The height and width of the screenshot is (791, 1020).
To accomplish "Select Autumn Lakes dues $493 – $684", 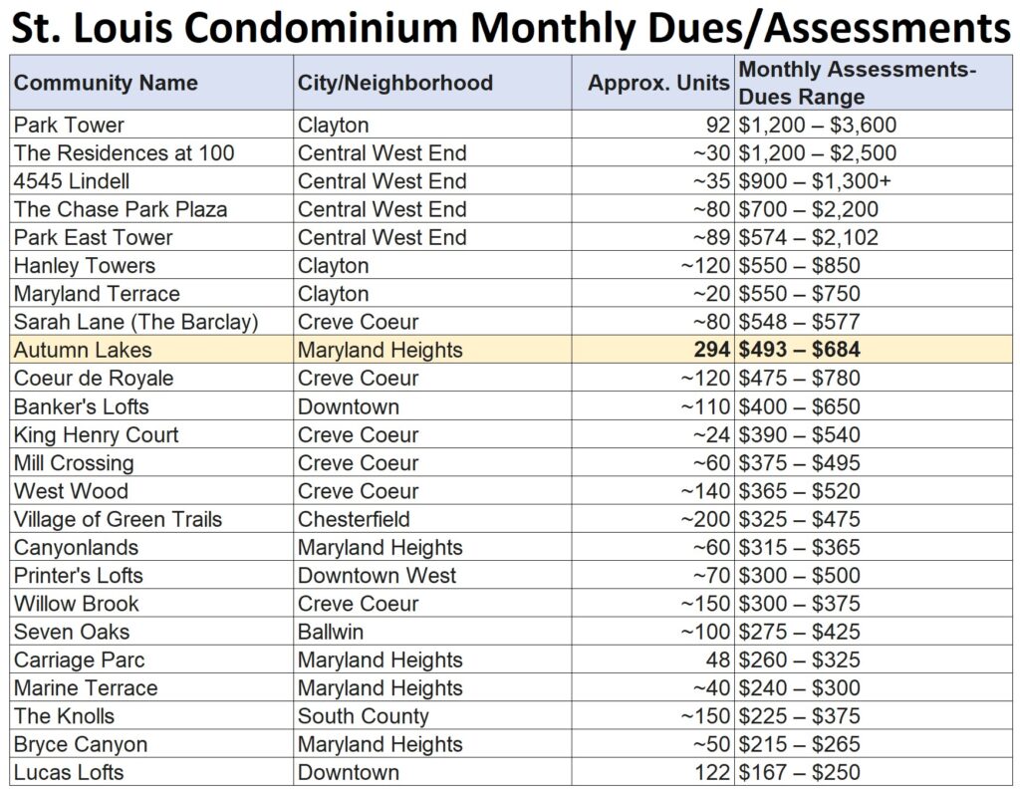I will (800, 350).
